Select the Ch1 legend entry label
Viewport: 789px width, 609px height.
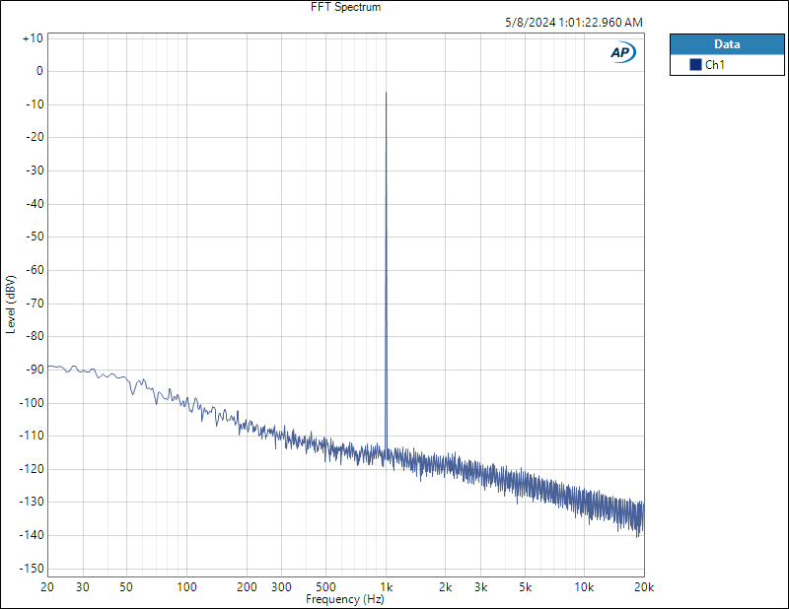coord(714,64)
